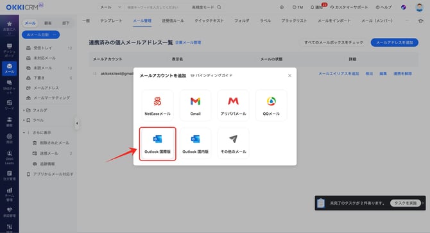Open the 企業メール管理 link
Screen dimensions: 430x233
tap(188, 43)
